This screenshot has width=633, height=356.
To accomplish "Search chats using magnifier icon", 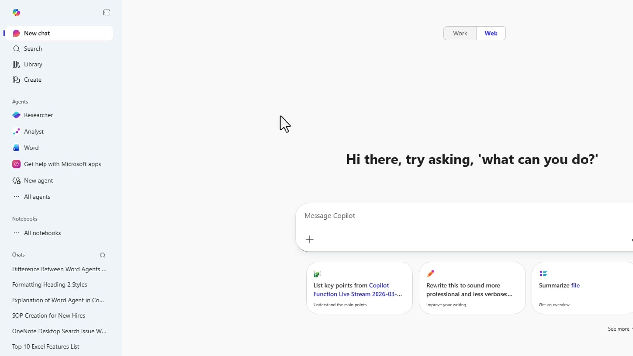I will (103, 255).
